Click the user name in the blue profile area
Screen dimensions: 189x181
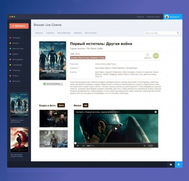pos(174,17)
